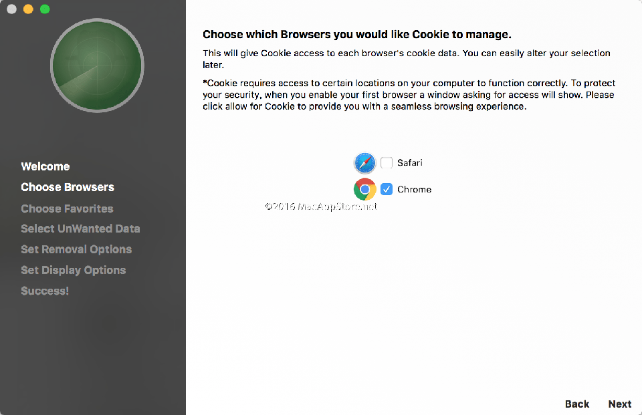Click the Back button
Viewport: 642px width, 415px height.
click(576, 404)
